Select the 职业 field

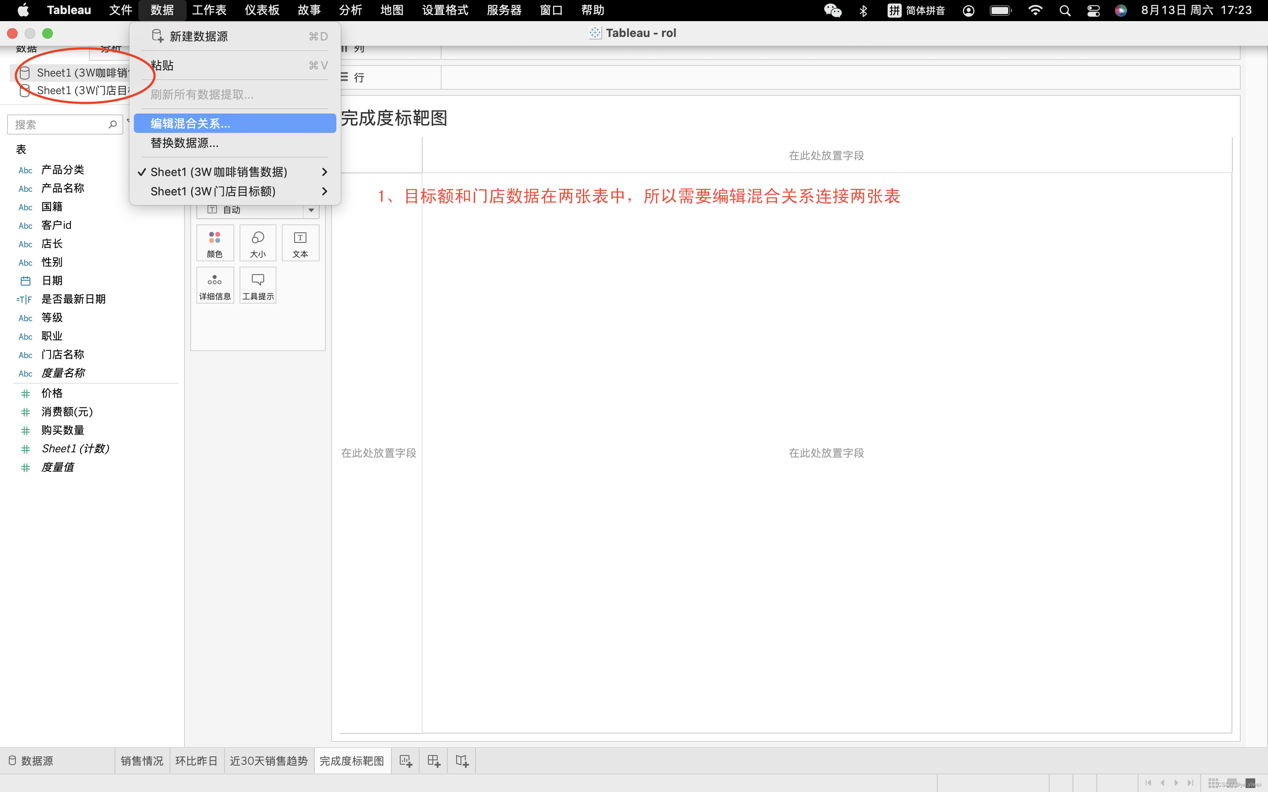pos(52,336)
